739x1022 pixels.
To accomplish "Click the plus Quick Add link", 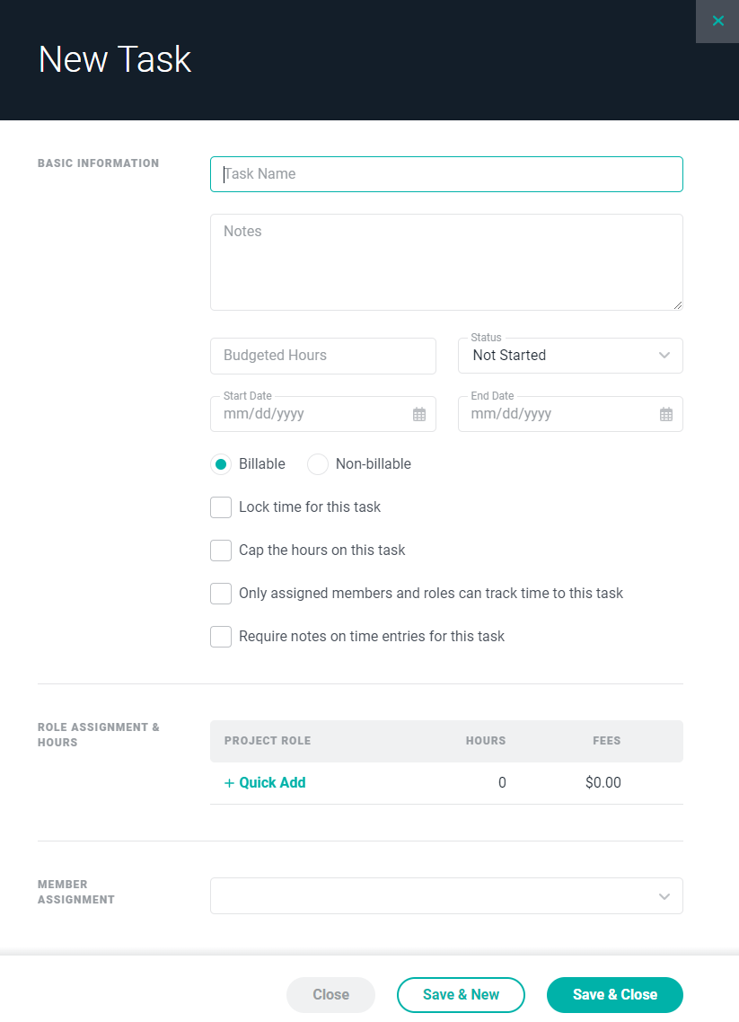I will [x=265, y=782].
